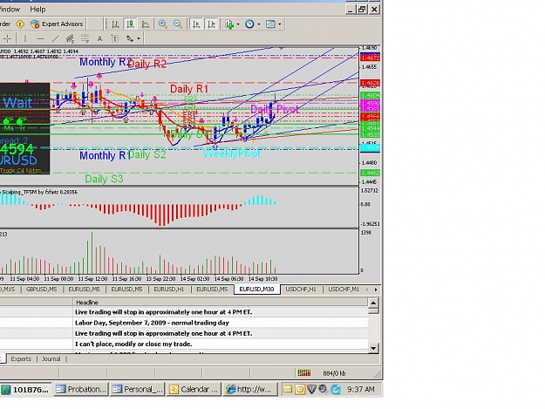Switch to GBPUSD,M5 chart tab
Viewport: 545px width, 409px height.
pyautogui.click(x=41, y=290)
